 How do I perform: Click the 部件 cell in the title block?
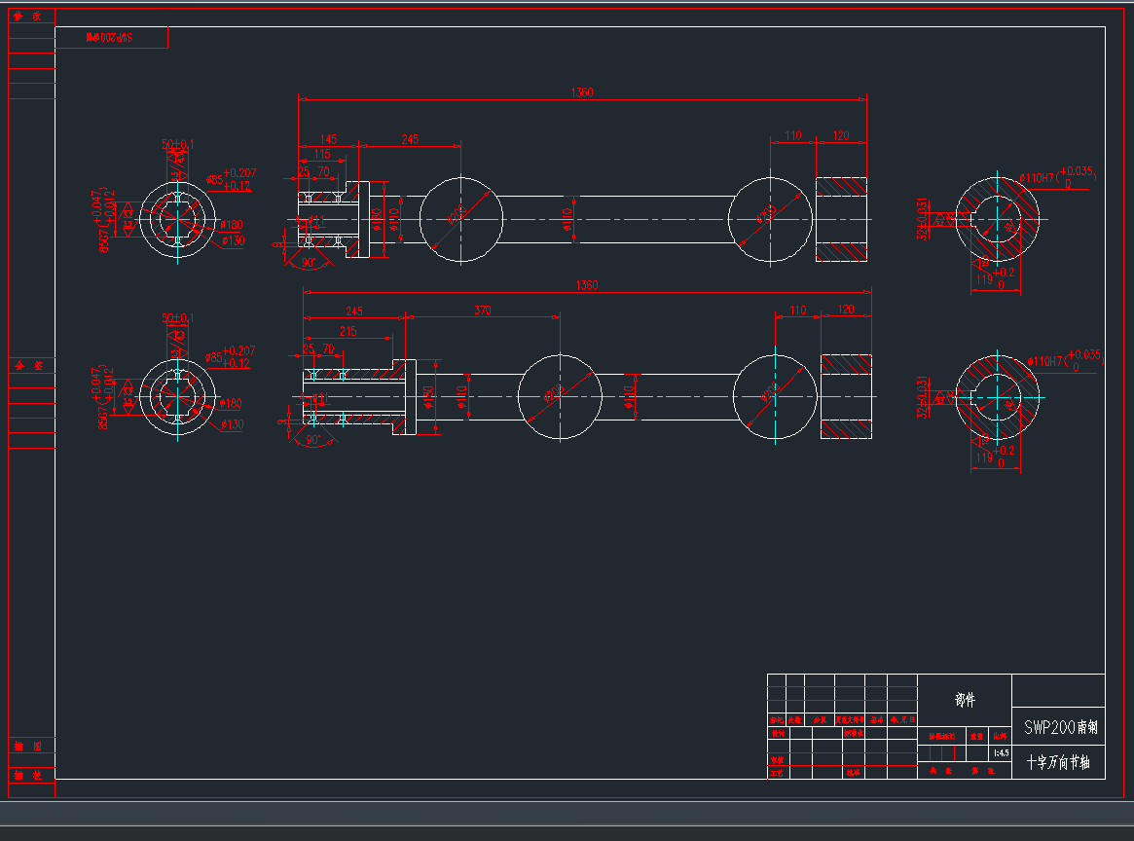click(965, 700)
